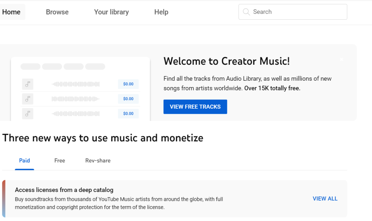This screenshot has width=372, height=221.
Task: Click the 'Buy soundtracks from thousands' description text
Action: pos(119,203)
